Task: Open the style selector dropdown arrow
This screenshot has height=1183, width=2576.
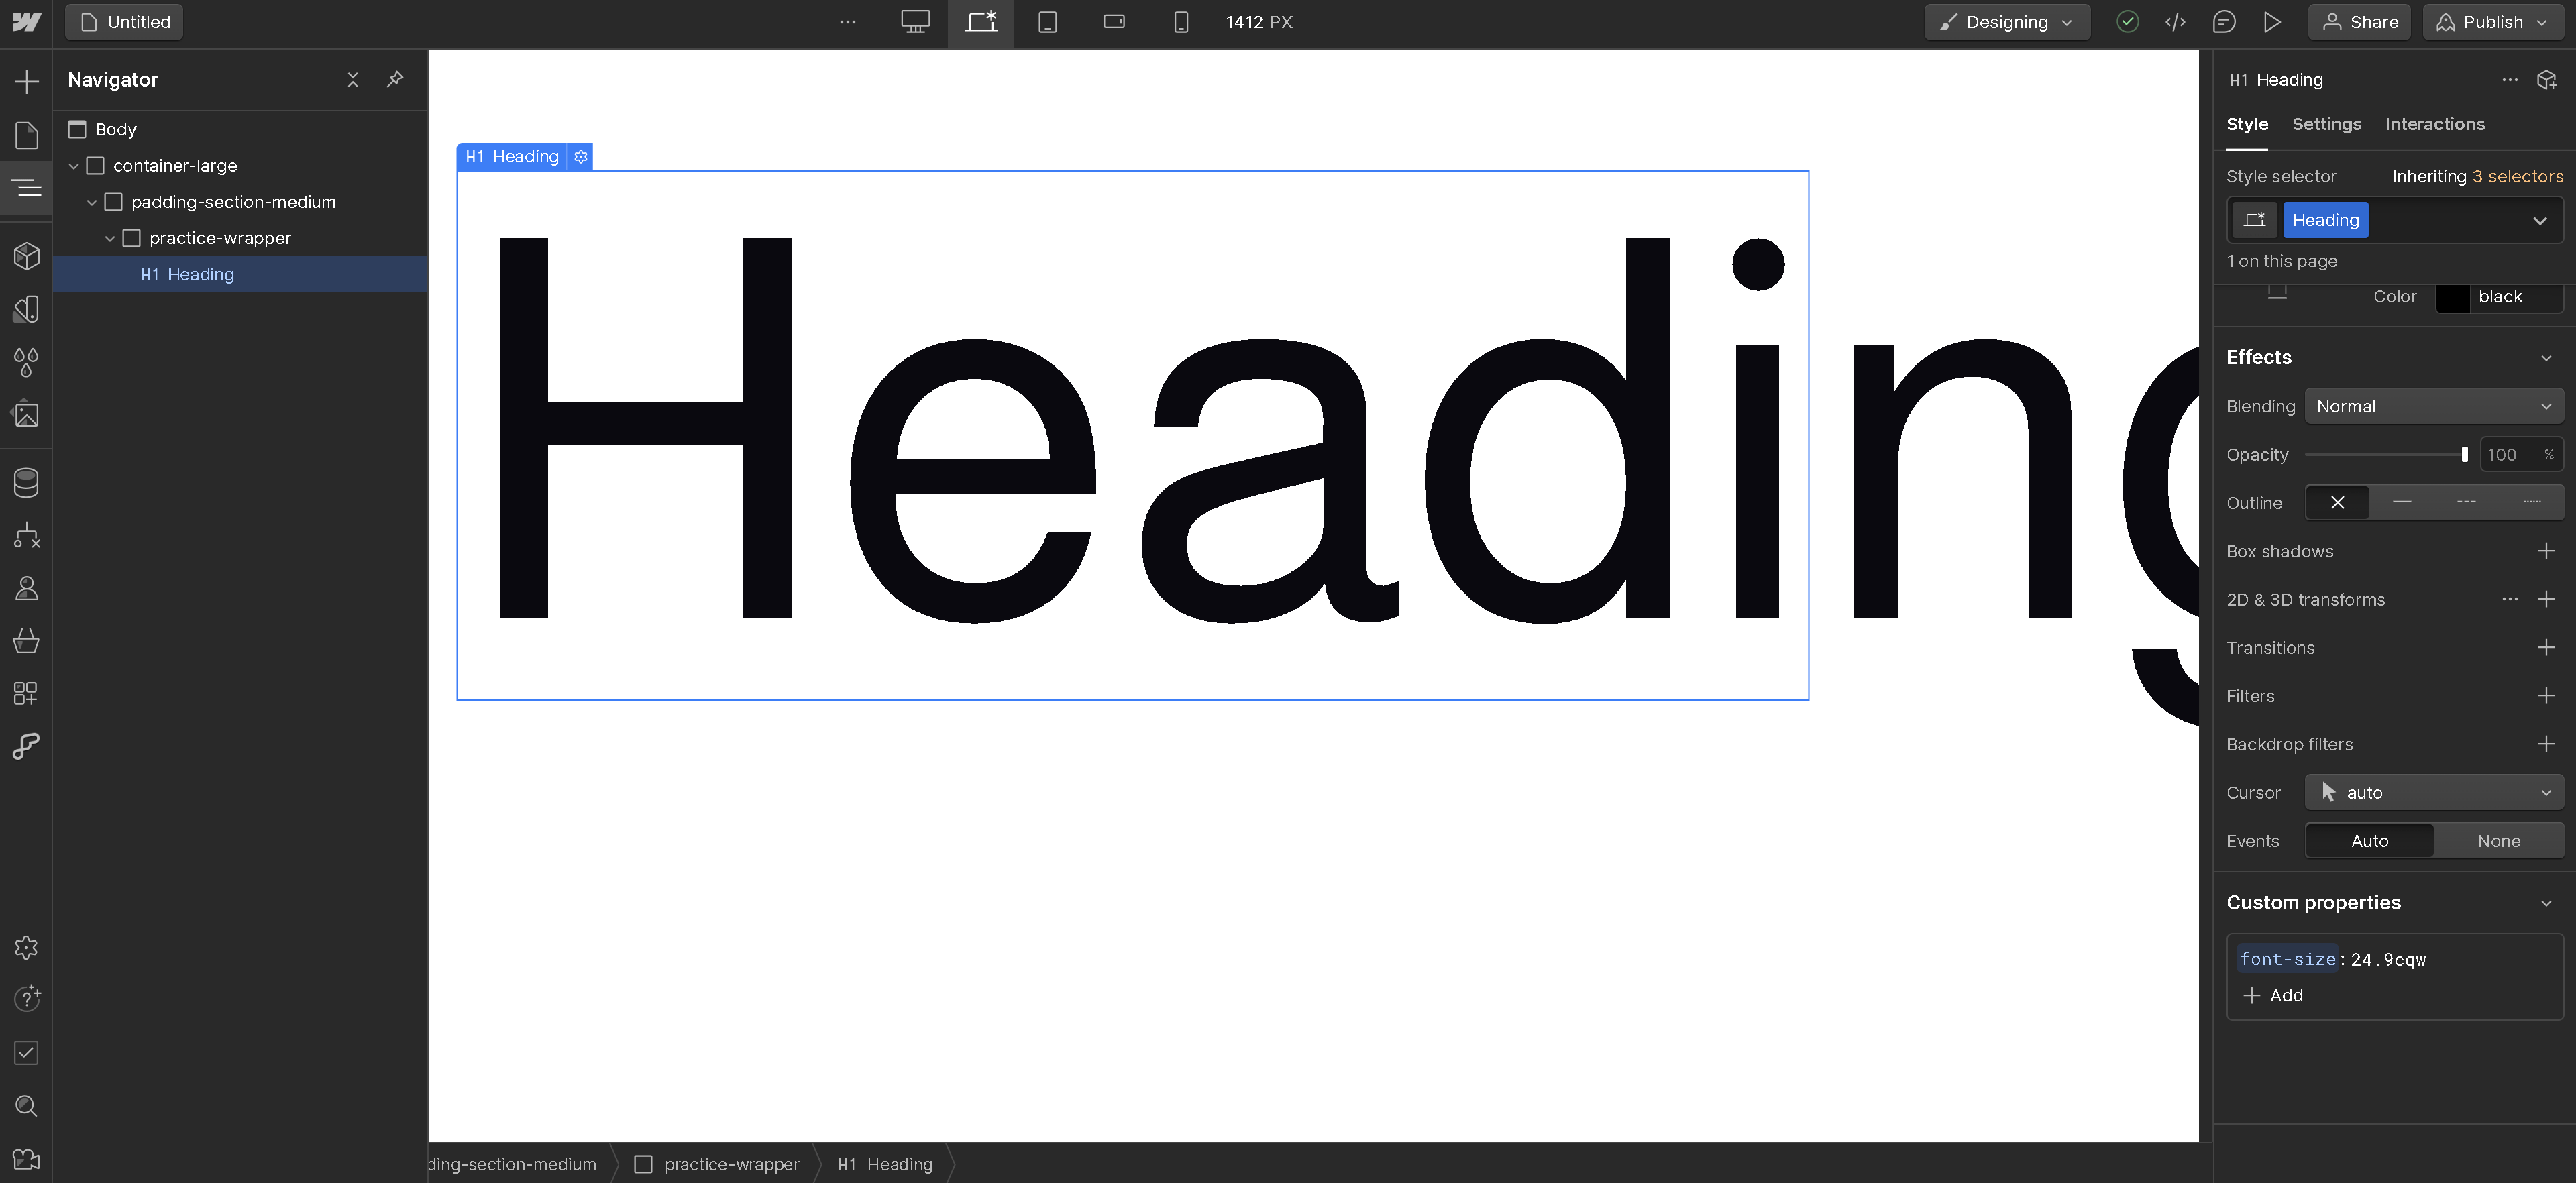Action: (2540, 220)
